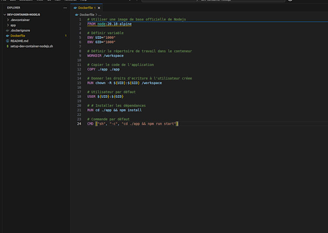Click the 'ENV UID="1000"' line

[x=101, y=38]
